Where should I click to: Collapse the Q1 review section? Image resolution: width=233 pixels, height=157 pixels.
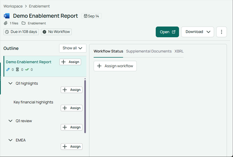(10, 121)
